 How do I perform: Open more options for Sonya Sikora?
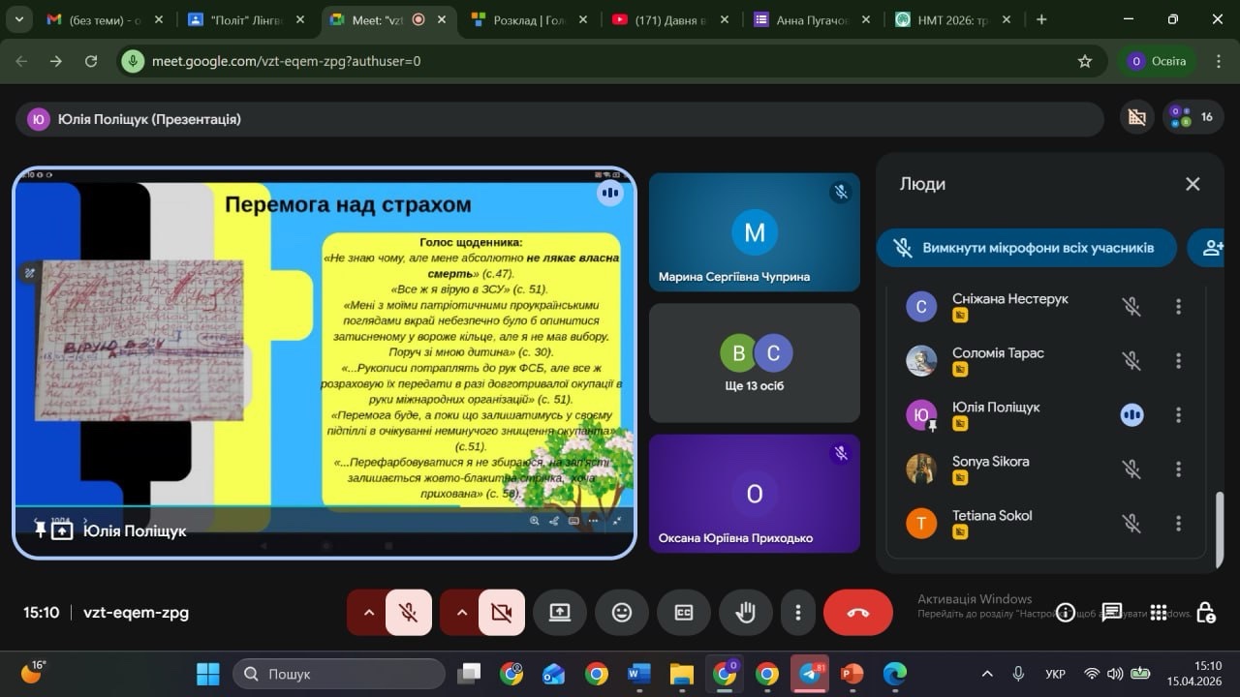(x=1178, y=470)
